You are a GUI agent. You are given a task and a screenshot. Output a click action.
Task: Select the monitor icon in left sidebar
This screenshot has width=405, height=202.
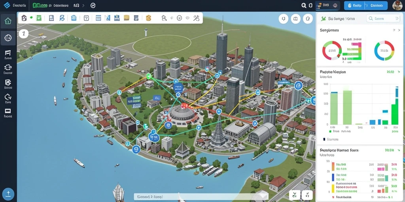[x=8, y=111]
